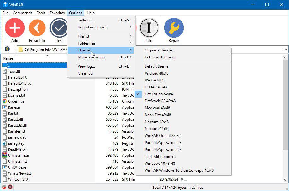Open the Info toolbar icon
Image resolution: width=289 pixels, height=191 pixels.
[149, 28]
